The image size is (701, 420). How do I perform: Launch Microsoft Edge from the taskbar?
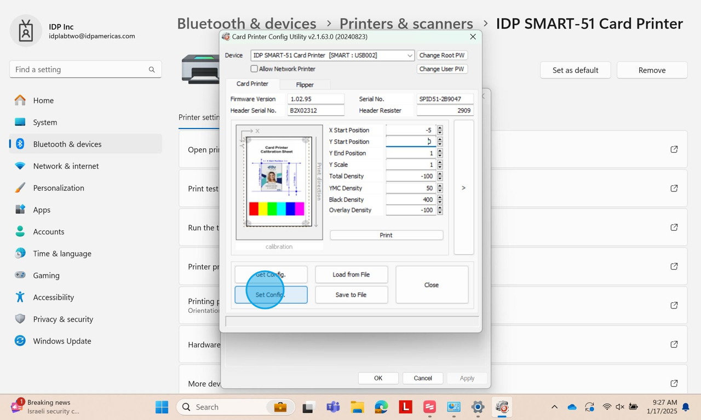[x=381, y=407]
